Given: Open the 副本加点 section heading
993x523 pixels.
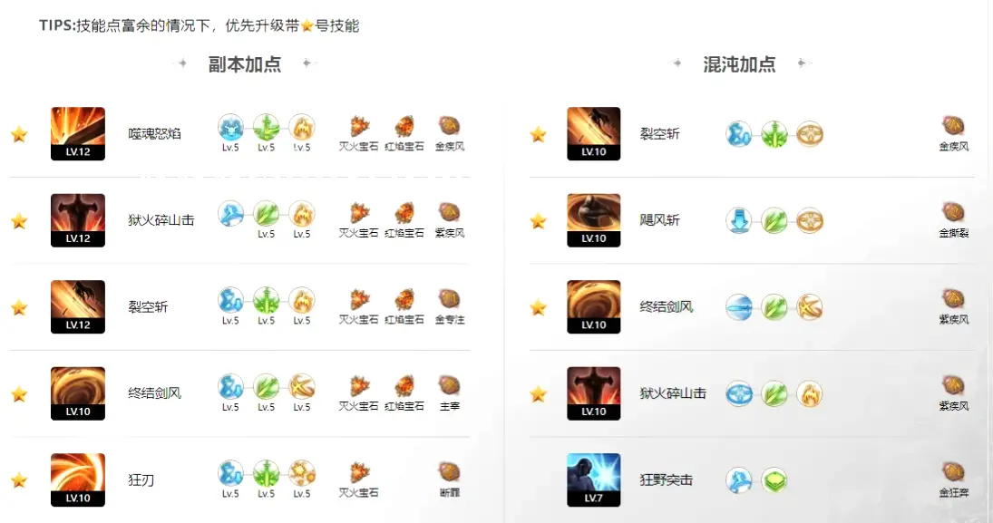Looking at the screenshot, I should 245,64.
